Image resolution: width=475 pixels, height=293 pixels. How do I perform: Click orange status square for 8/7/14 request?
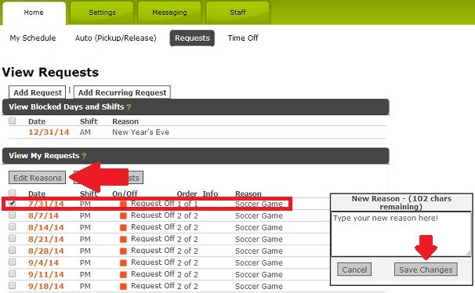pos(123,215)
